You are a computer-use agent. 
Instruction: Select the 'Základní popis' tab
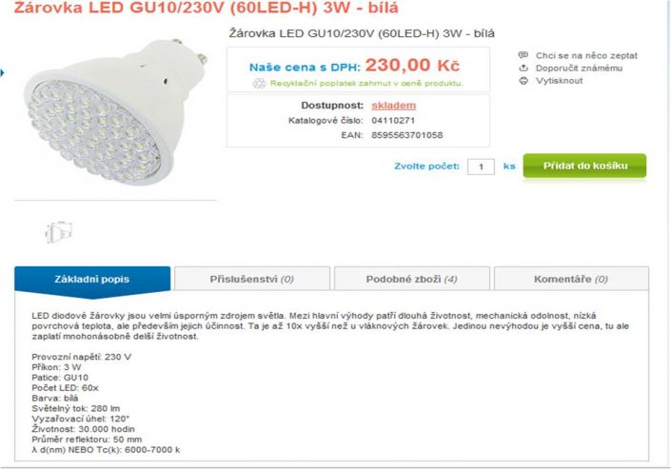[x=92, y=279]
